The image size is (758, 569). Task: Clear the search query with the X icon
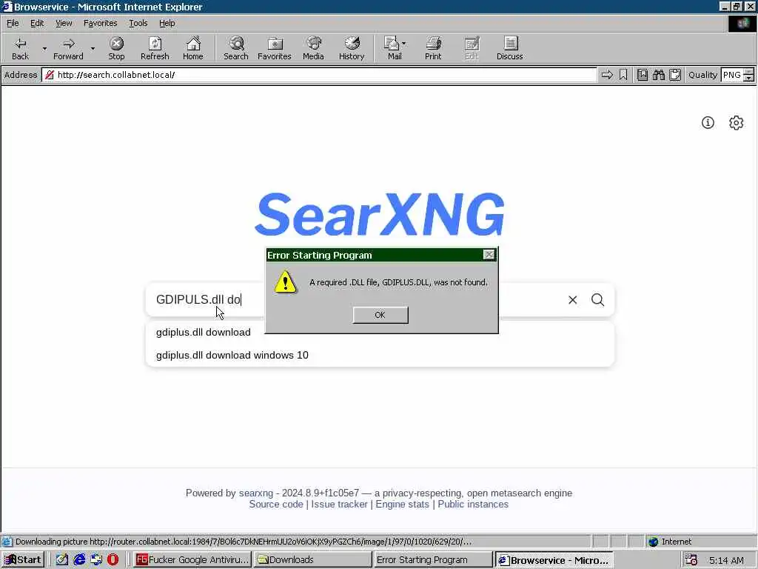[572, 300]
